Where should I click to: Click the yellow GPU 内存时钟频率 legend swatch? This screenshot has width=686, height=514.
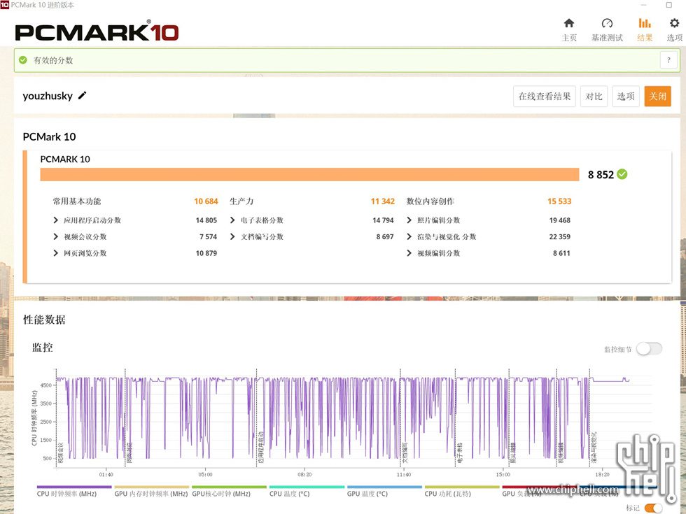[152, 487]
